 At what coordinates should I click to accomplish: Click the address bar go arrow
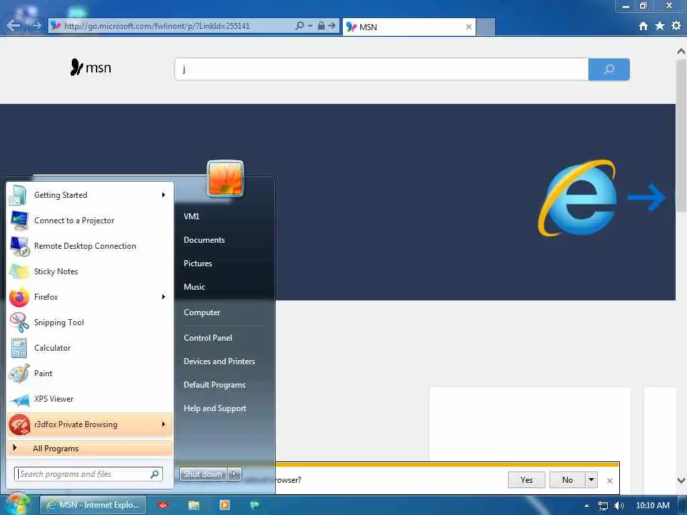(x=331, y=26)
